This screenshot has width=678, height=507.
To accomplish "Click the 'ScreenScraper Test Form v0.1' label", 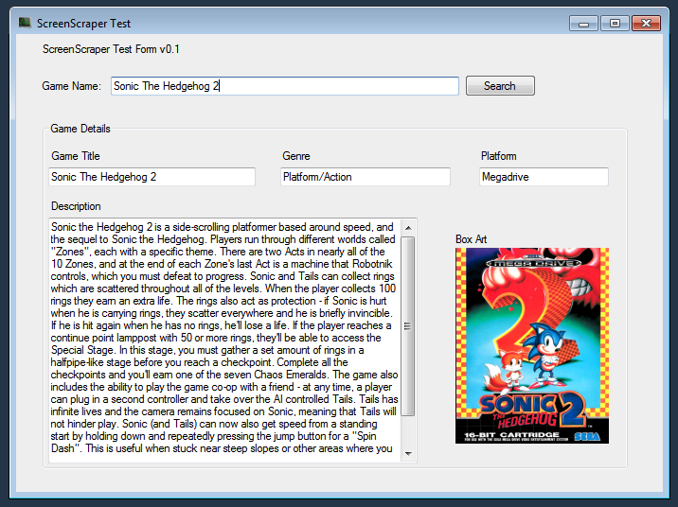I will click(x=111, y=49).
